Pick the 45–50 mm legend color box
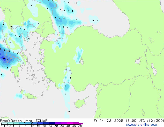This screenshot has height=127, width=164. tap(76, 124)
